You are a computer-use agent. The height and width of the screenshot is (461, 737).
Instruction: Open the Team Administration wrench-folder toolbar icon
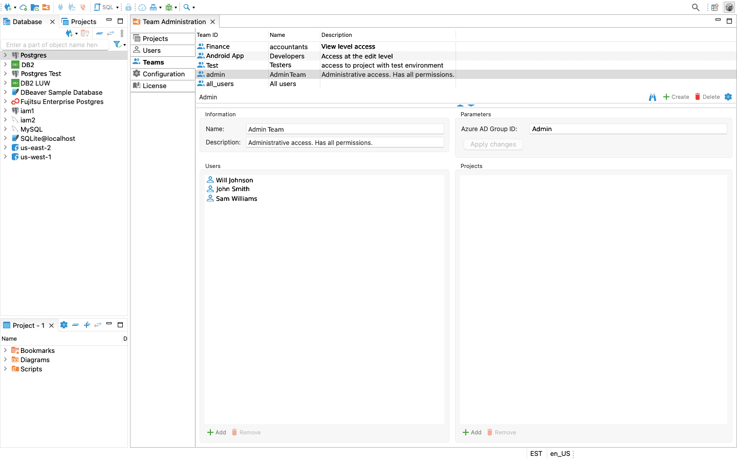[x=46, y=7]
